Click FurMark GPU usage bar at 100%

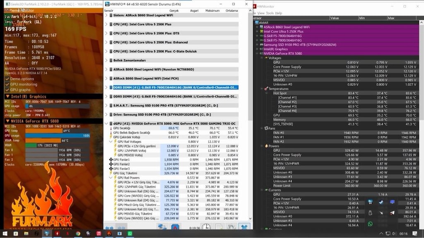(58, 136)
